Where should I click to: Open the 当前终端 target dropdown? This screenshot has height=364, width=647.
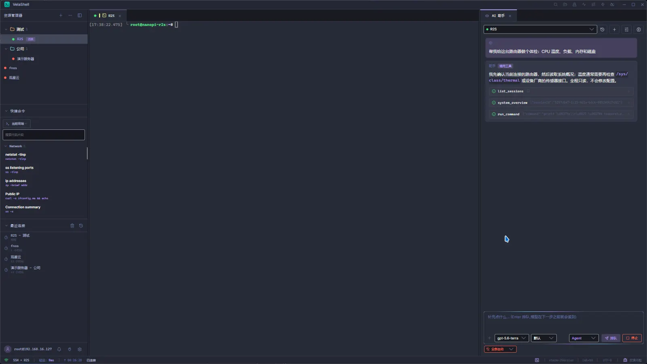[17, 123]
